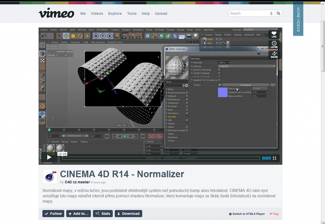The image size is (325, 224).
Task: Open the Soubor menu in Cinema 4D
Action: [x=44, y=30]
